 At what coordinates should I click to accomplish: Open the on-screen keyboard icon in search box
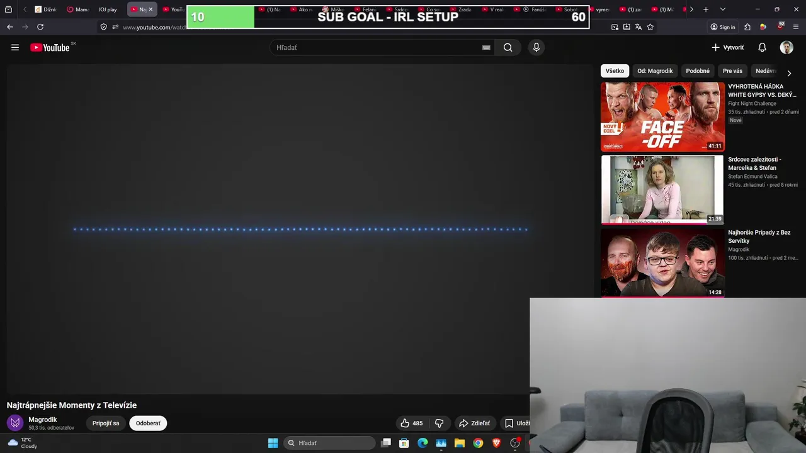click(x=486, y=47)
